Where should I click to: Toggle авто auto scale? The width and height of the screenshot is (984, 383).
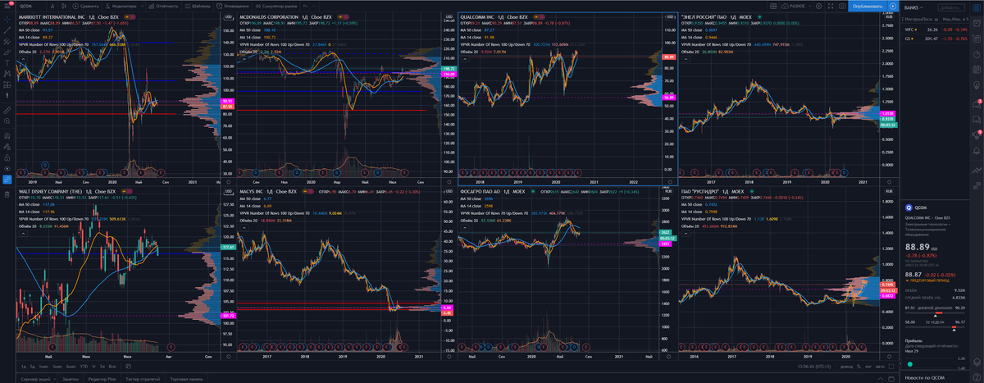click(880, 367)
